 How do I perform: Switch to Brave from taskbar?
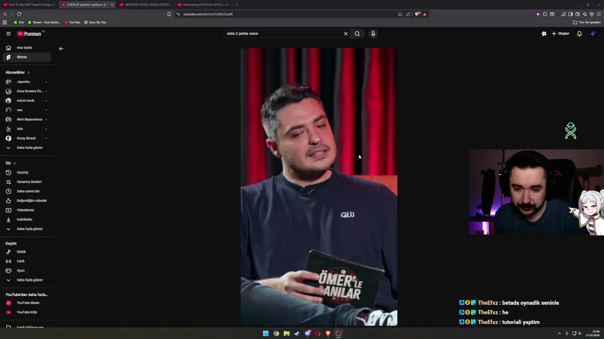[328, 333]
